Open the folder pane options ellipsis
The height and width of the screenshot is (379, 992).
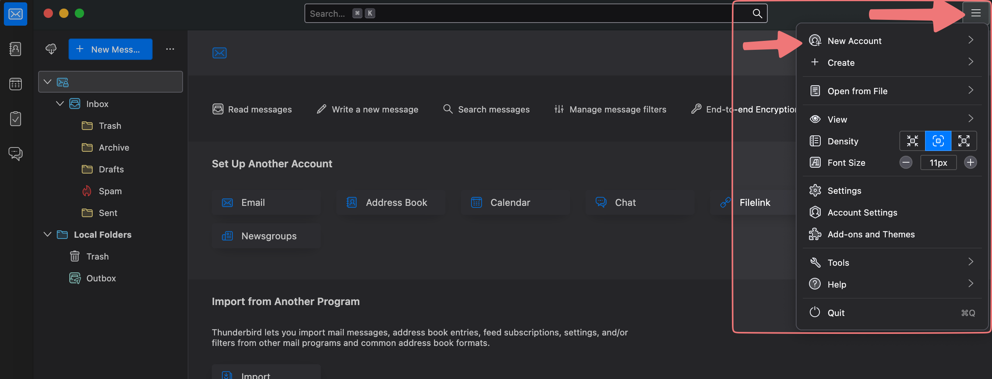tap(170, 49)
